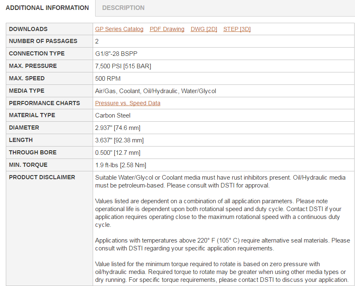This screenshot has width=355, height=286.
Task: Select the 7,500 PSI [515 BAR] value
Action: pyautogui.click(x=123, y=66)
